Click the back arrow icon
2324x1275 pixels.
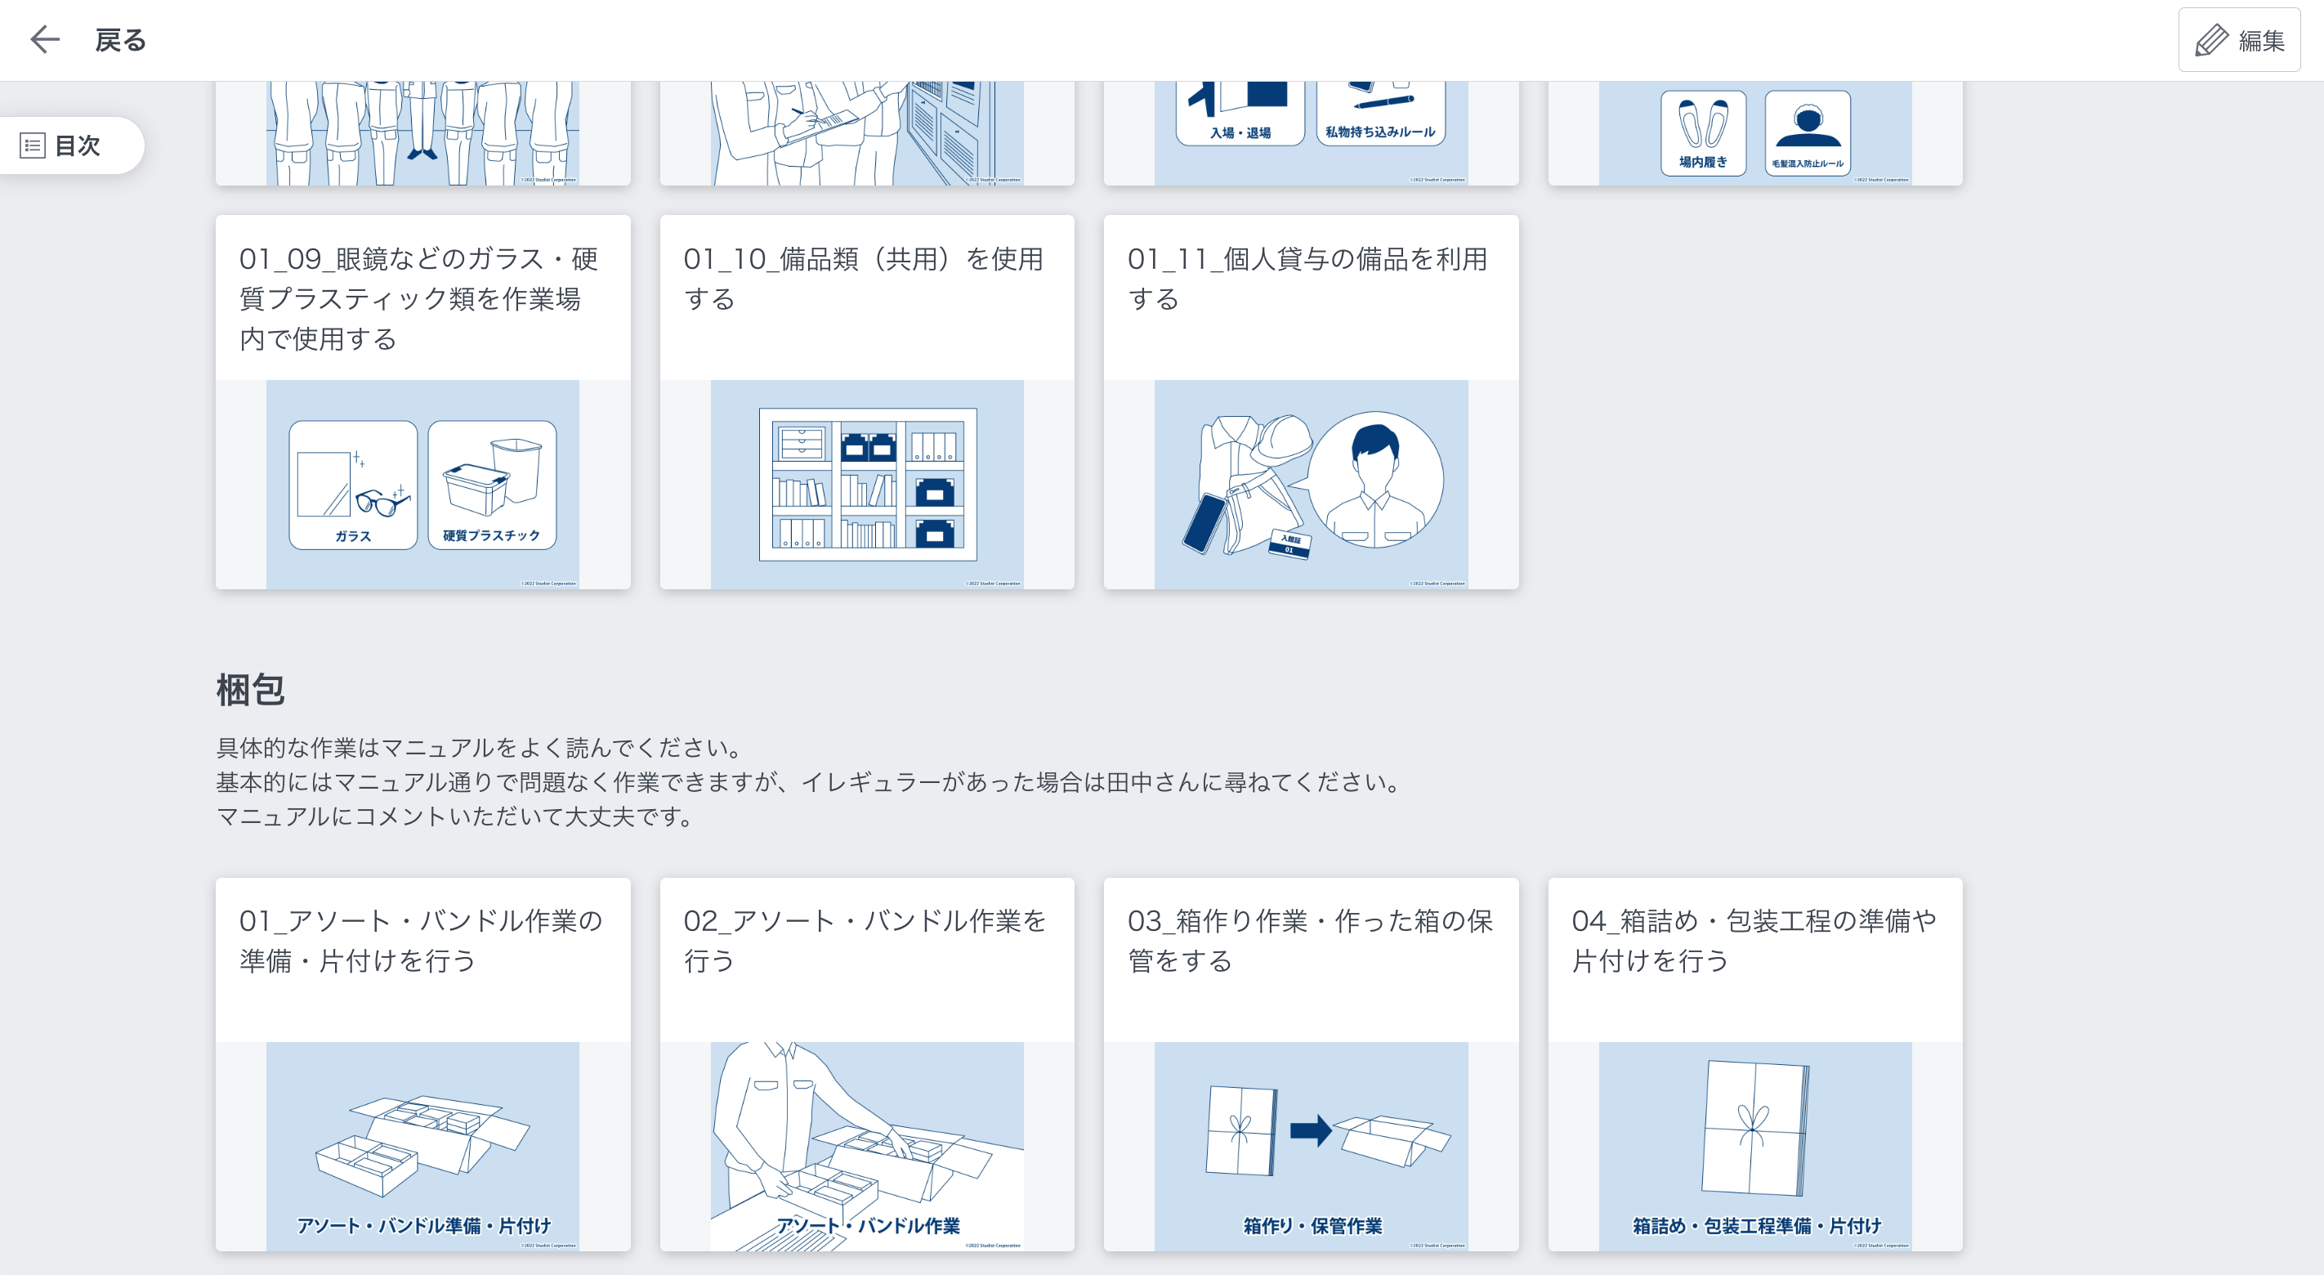(44, 40)
